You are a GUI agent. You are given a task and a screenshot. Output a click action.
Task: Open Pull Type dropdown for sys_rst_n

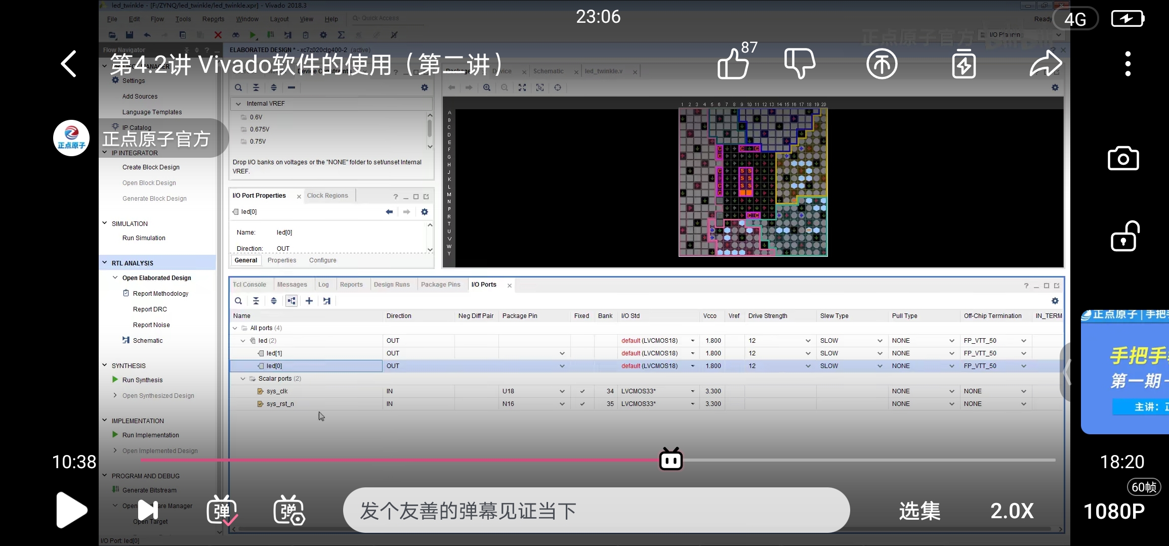pos(951,404)
